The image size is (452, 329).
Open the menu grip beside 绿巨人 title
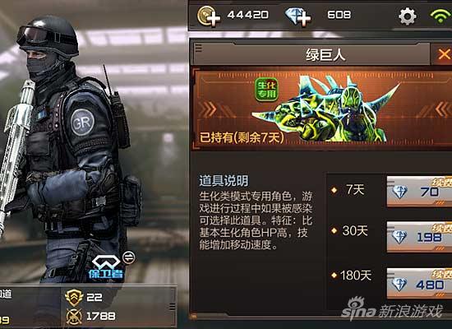click(199, 48)
